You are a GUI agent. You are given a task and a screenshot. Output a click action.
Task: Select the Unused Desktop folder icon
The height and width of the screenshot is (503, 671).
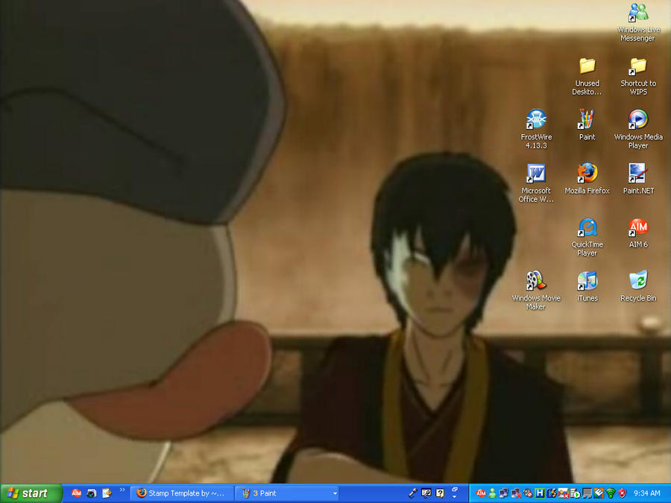(587, 77)
